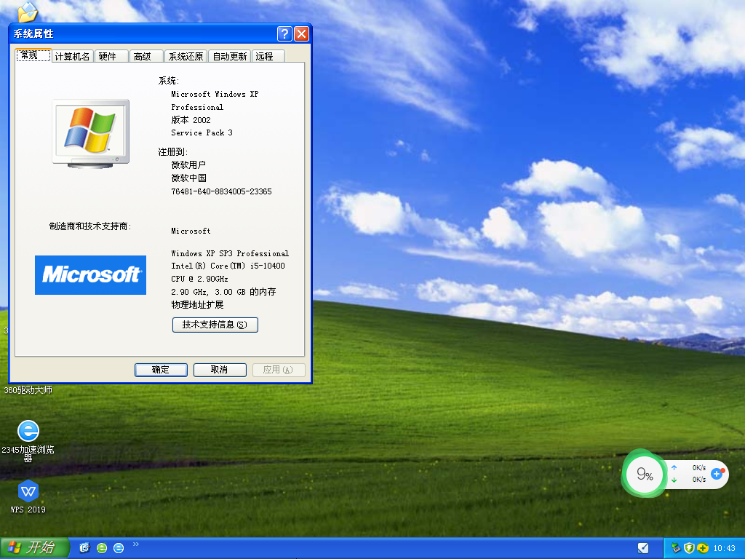This screenshot has height=559, width=745.
Task: Click the 技术支持信息 button
Action: pyautogui.click(x=215, y=325)
